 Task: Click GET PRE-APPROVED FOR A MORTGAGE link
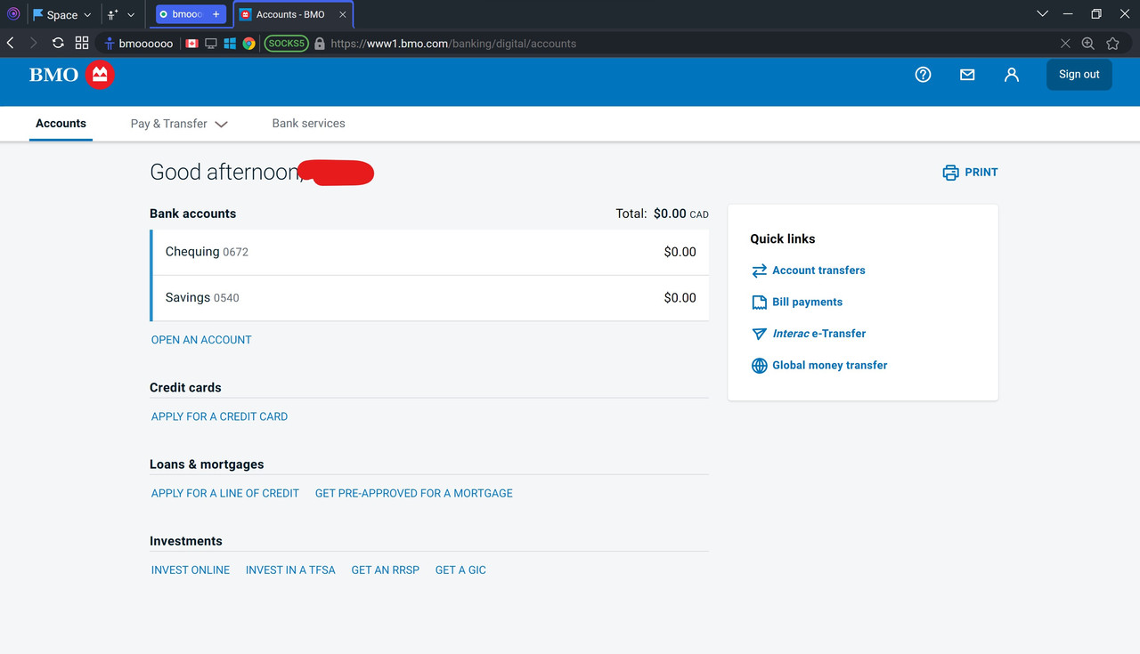414,493
